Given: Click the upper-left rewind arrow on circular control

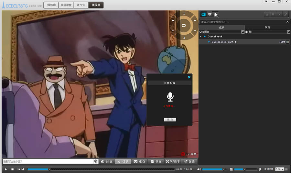Looking at the screenshot, I should [173, 20].
